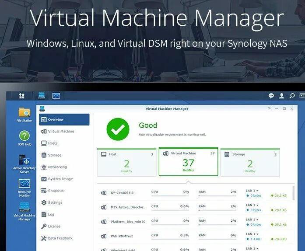Click Platform_bios_win10 VM name
The height and width of the screenshot is (251, 305).
tap(128, 222)
